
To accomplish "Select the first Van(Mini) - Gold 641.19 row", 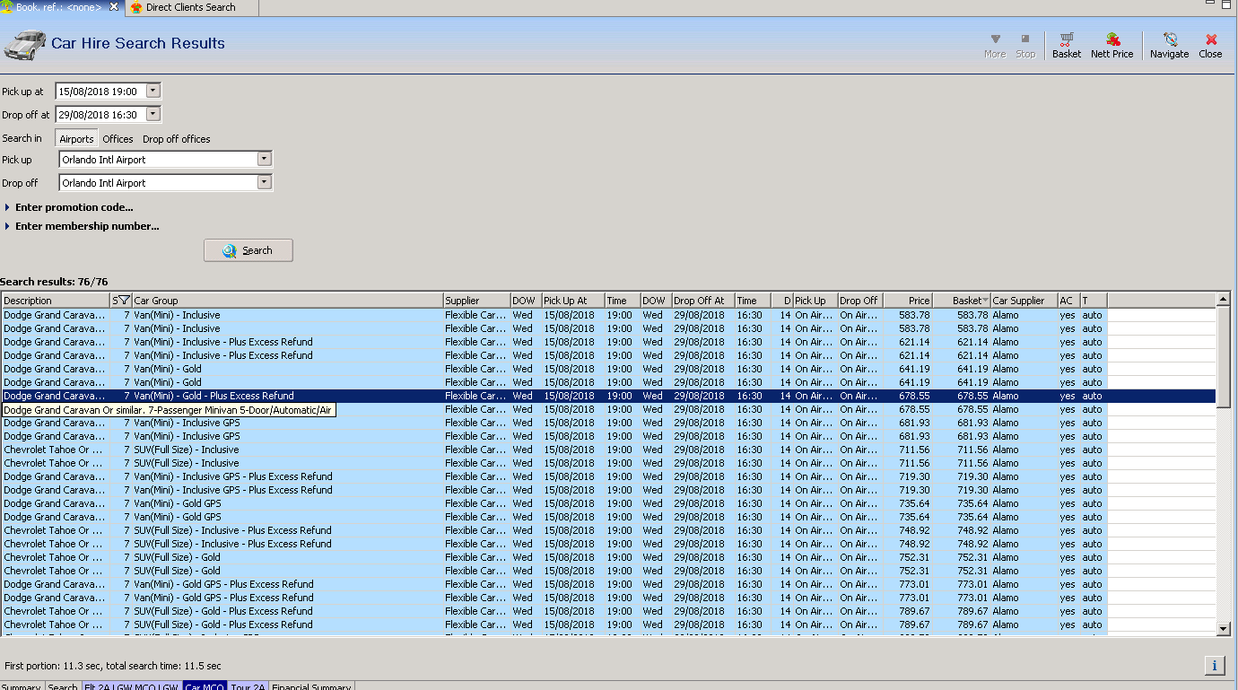I will pyautogui.click(x=608, y=369).
